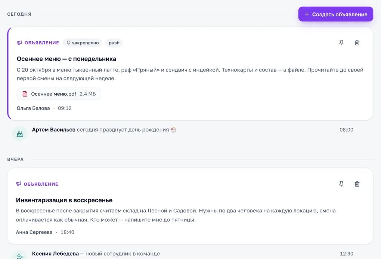Click author name Анна Сергеева
This screenshot has height=259, width=381.
[34, 232]
